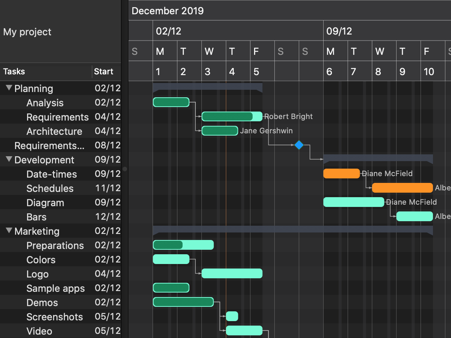
Task: Collapse the Marketing task group
Action: pos(9,231)
